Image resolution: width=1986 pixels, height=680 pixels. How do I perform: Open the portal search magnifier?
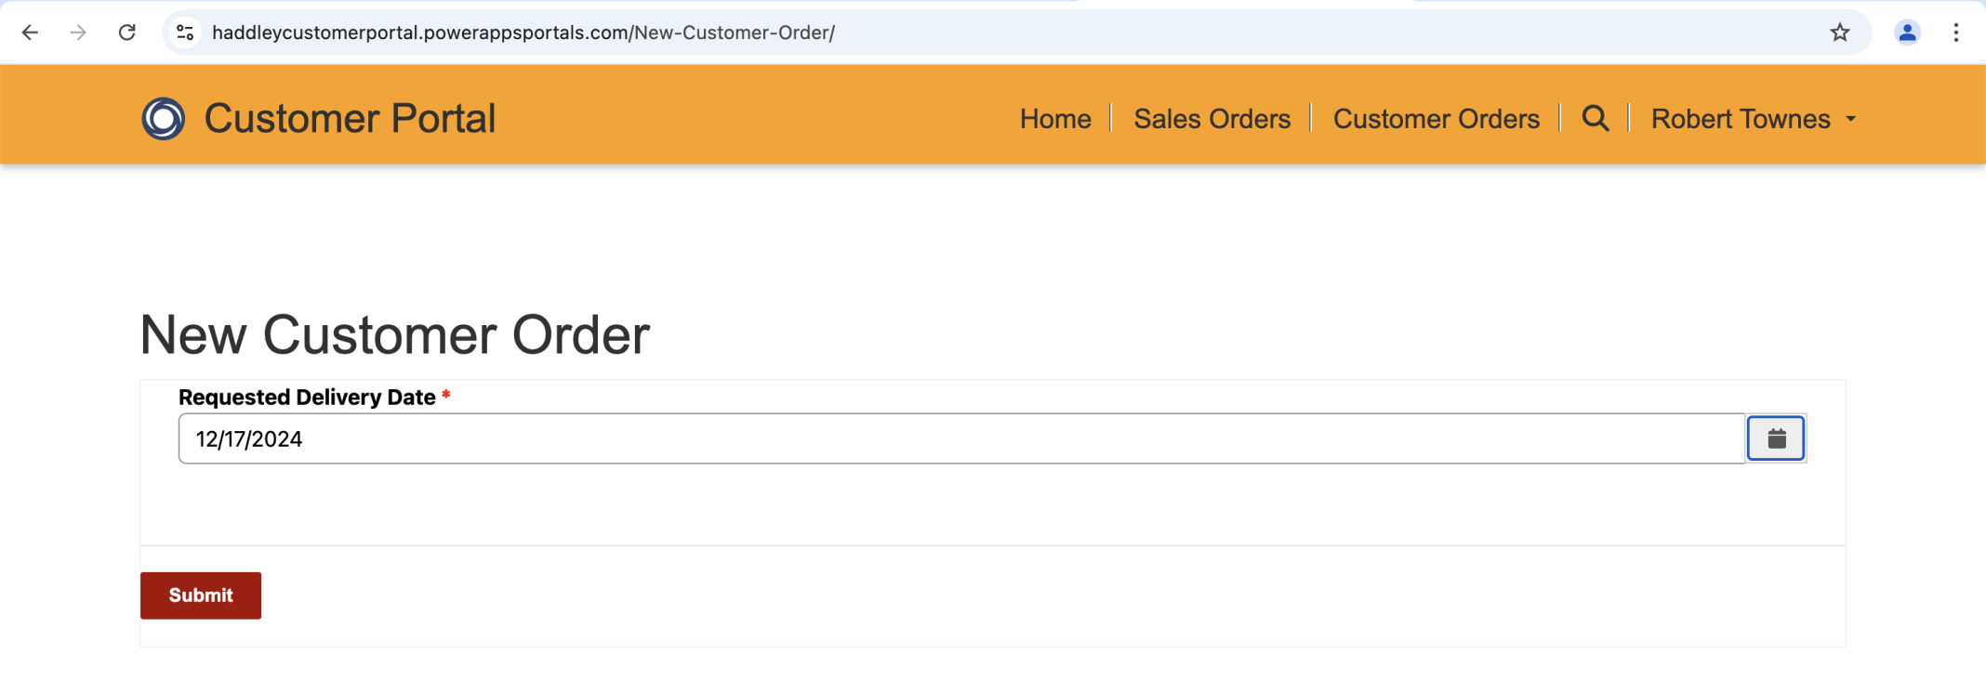point(1595,119)
